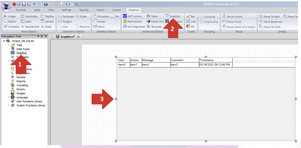The image size is (301, 148).
Task: Close the Graphics1 document tab
Action: pyautogui.click(x=78, y=37)
